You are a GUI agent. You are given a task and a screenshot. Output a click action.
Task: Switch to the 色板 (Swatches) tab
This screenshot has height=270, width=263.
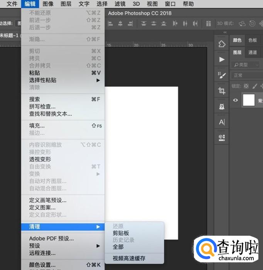pos(253,40)
